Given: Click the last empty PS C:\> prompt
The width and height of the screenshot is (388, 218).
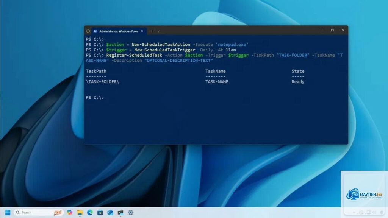Looking at the screenshot, I should point(95,98).
